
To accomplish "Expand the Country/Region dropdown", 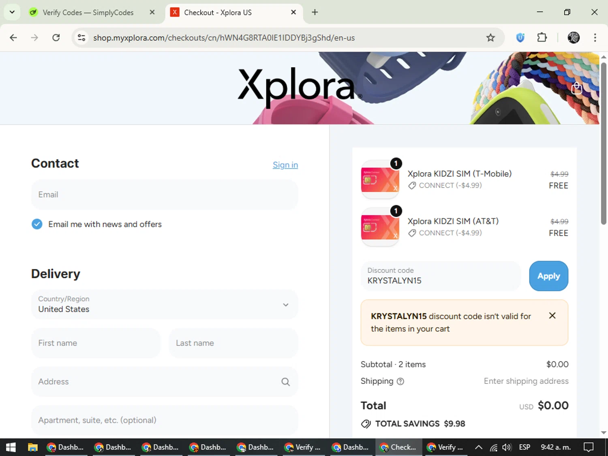I will point(165,304).
